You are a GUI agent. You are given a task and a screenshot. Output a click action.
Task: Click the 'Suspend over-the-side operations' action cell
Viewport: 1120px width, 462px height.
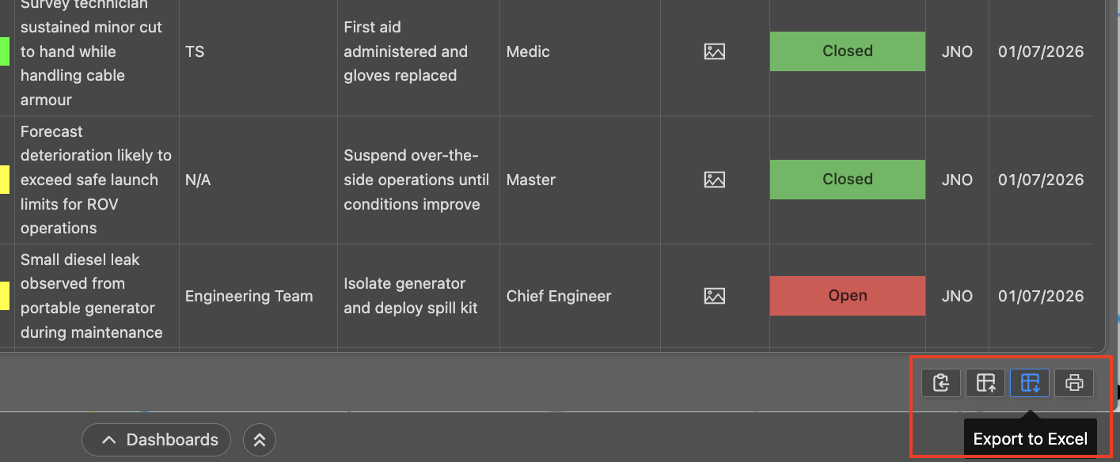tap(417, 180)
